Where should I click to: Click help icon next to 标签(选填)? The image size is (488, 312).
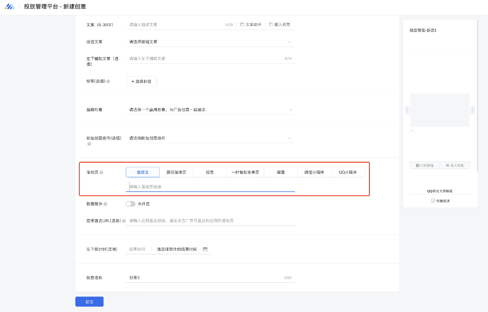(108, 82)
